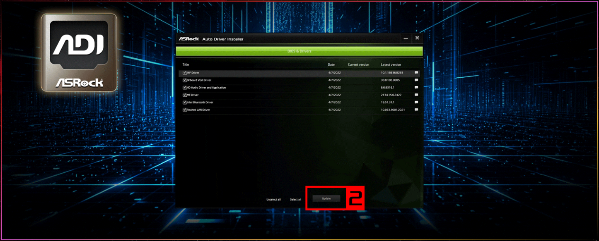599x241 pixels.
Task: Click the Update button
Action: pyautogui.click(x=326, y=198)
